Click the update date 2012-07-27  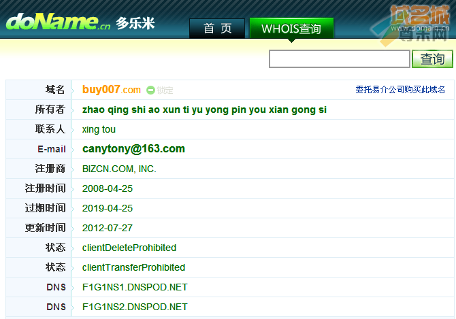(108, 228)
